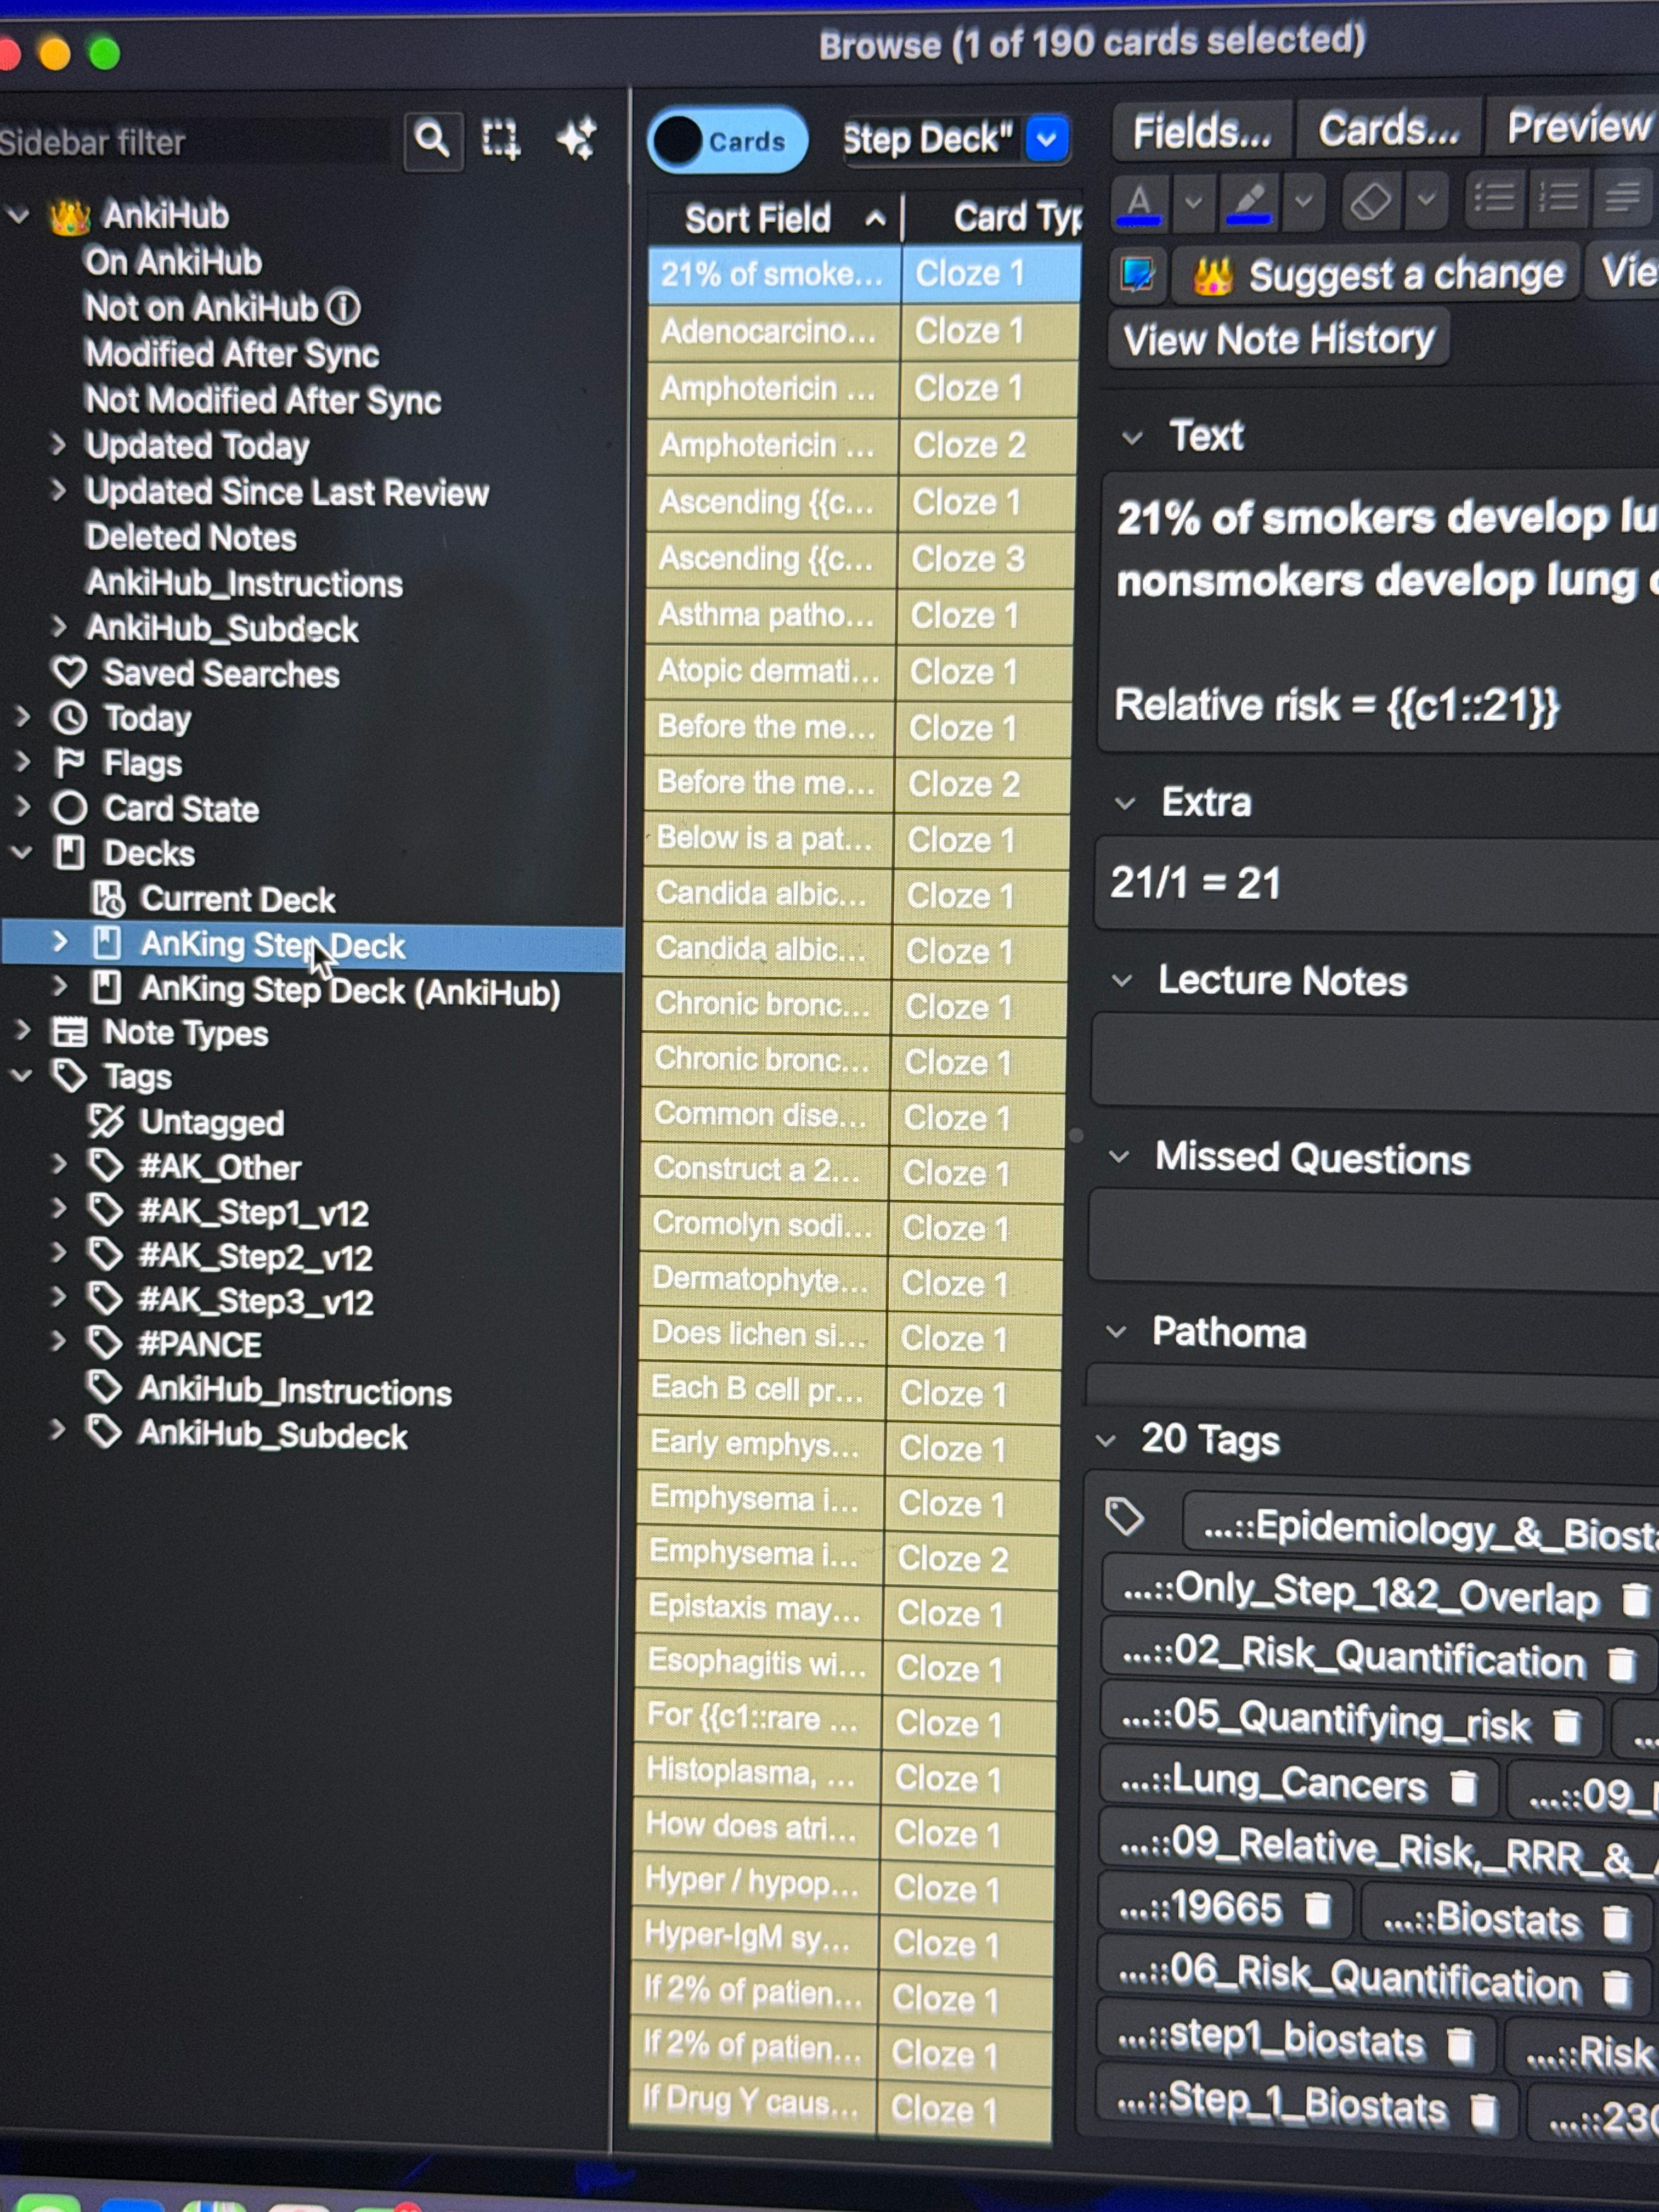1659x2212 pixels.
Task: Select Deleted Notes in the sidebar
Action: tap(191, 538)
